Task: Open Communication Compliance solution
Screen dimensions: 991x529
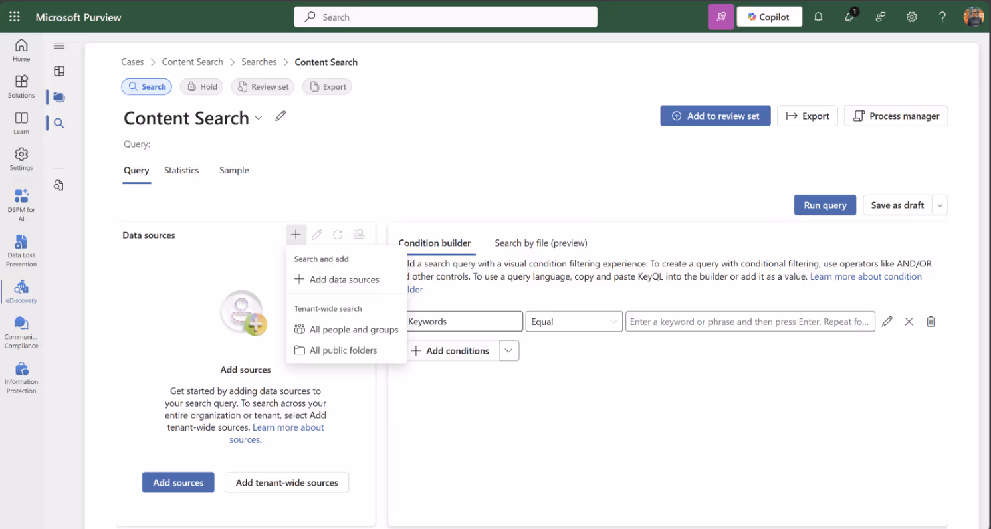Action: 21,332
